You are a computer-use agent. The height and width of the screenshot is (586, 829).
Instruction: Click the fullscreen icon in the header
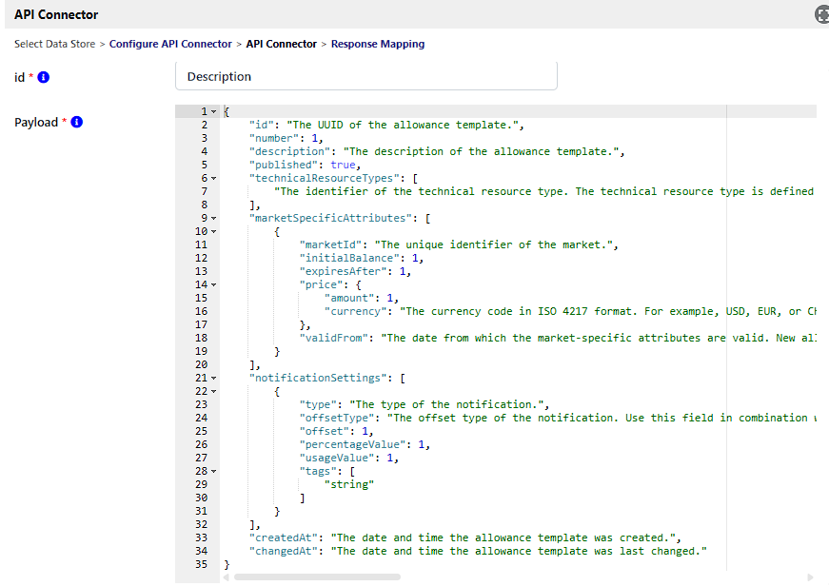click(x=821, y=14)
